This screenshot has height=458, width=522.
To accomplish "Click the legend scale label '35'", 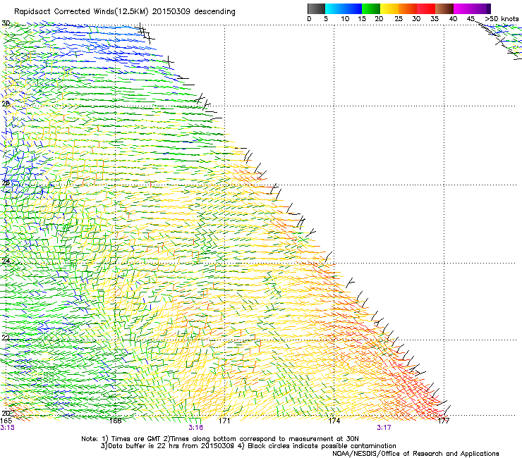I will coord(435,19).
